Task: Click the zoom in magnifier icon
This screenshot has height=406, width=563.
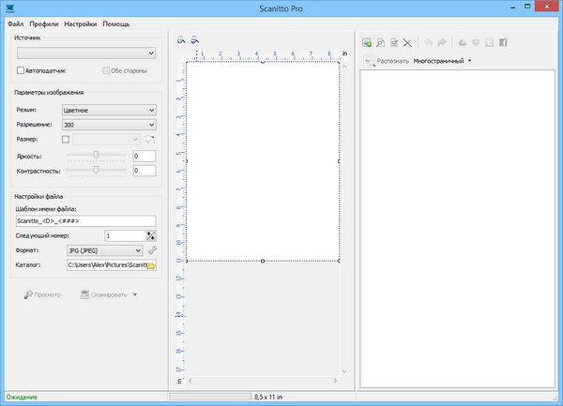Action: click(x=183, y=40)
